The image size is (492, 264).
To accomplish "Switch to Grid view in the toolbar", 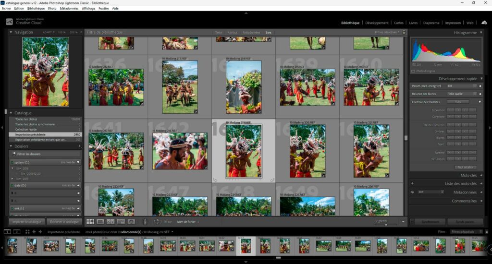I will 90,222.
